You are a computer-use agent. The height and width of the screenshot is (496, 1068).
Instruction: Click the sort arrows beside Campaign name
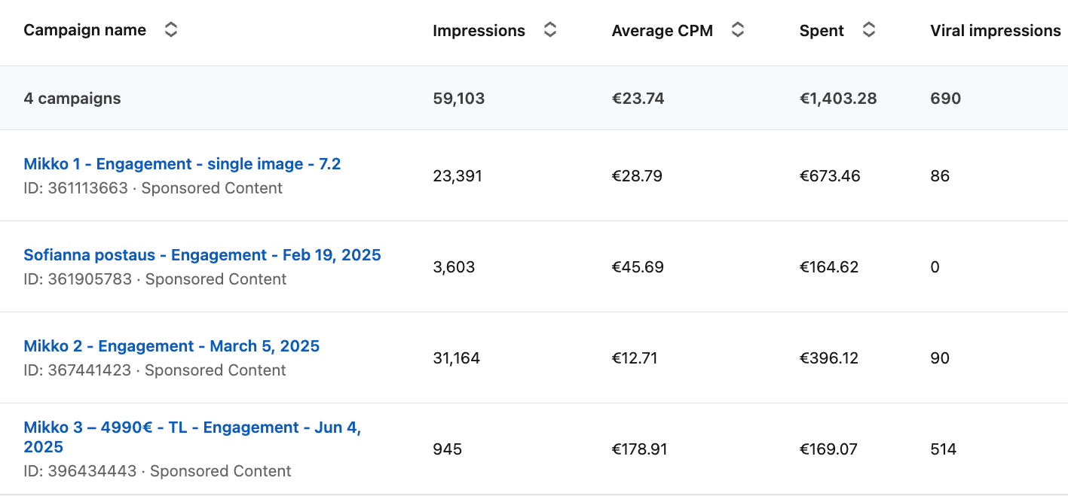tap(171, 30)
